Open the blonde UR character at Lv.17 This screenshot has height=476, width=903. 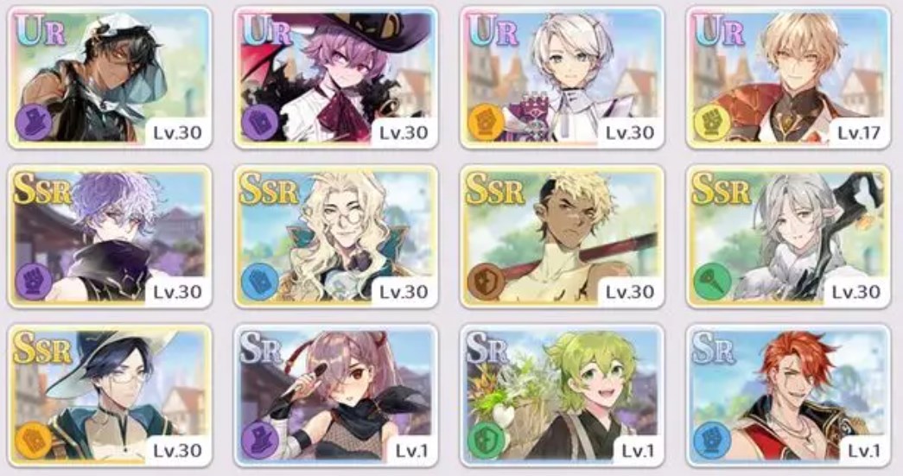coord(788,78)
